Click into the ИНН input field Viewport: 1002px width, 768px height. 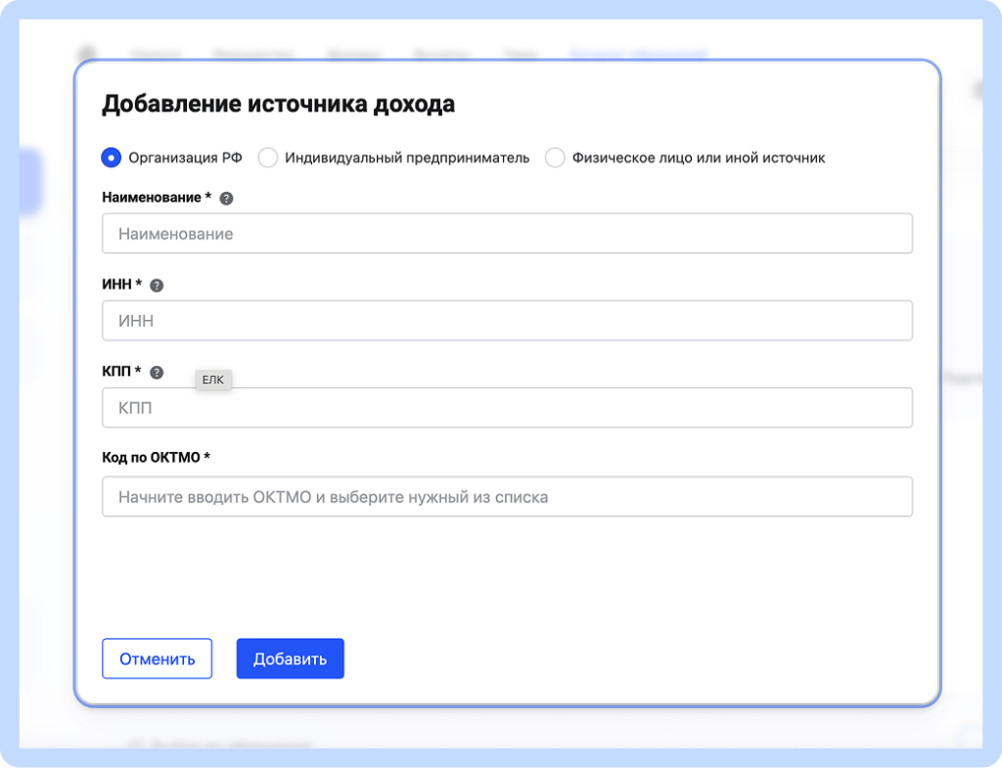tap(507, 321)
